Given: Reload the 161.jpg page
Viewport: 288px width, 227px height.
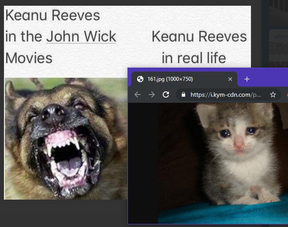Looking at the screenshot, I should click(x=166, y=95).
